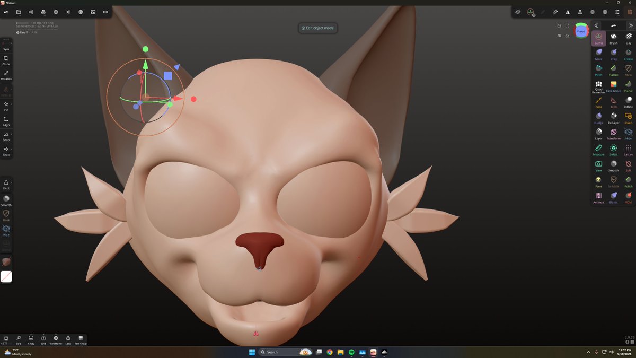Open the material sphere swatch
The width and height of the screenshot is (636, 358).
pos(6,262)
